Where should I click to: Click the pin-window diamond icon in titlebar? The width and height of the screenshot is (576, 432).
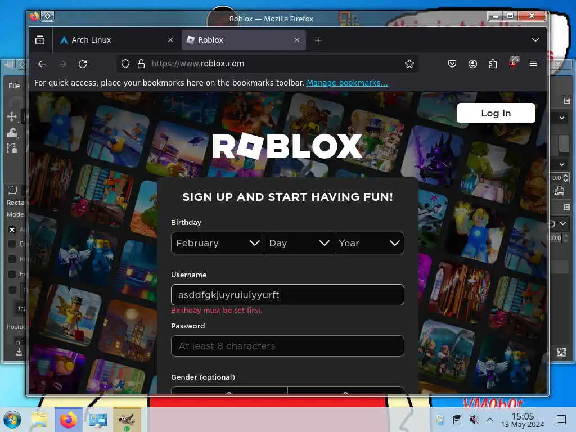click(x=48, y=16)
